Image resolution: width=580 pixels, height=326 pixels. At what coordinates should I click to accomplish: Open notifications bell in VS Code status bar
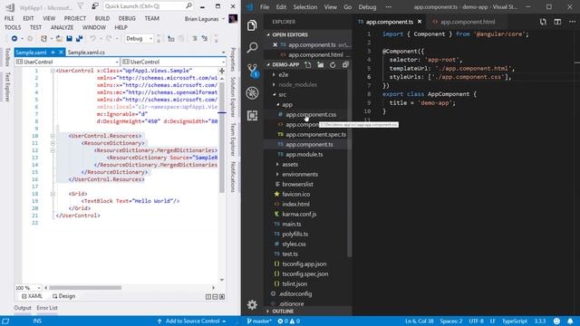coord(570,321)
